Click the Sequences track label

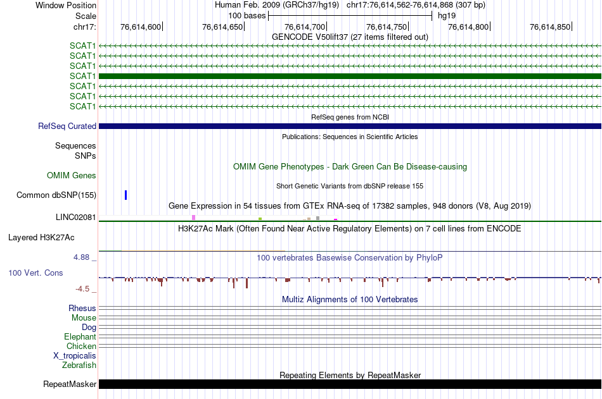click(x=75, y=145)
